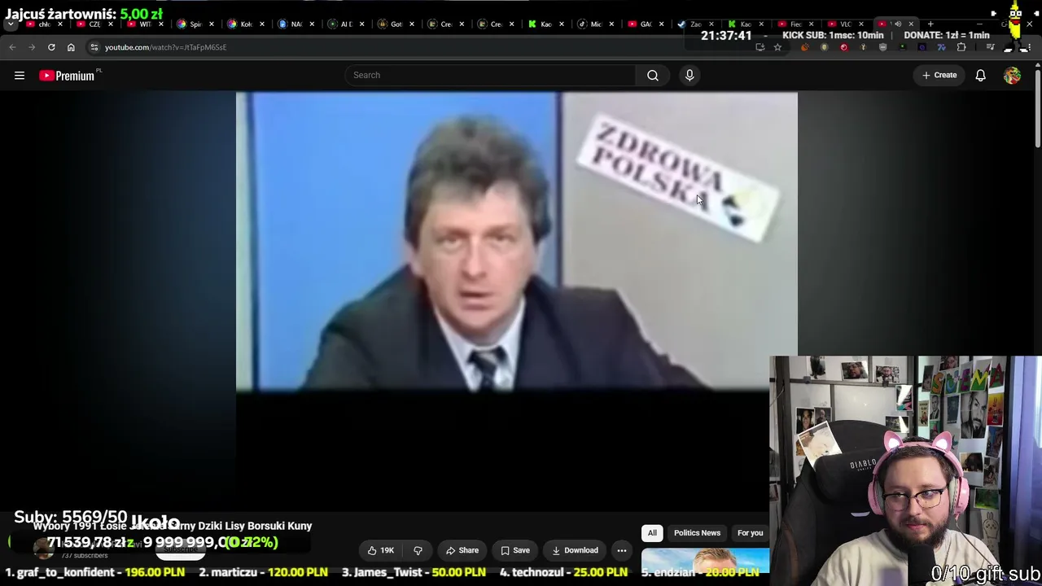Mute the playing tab's speaker icon
The width and height of the screenshot is (1042, 586).
coord(898,24)
